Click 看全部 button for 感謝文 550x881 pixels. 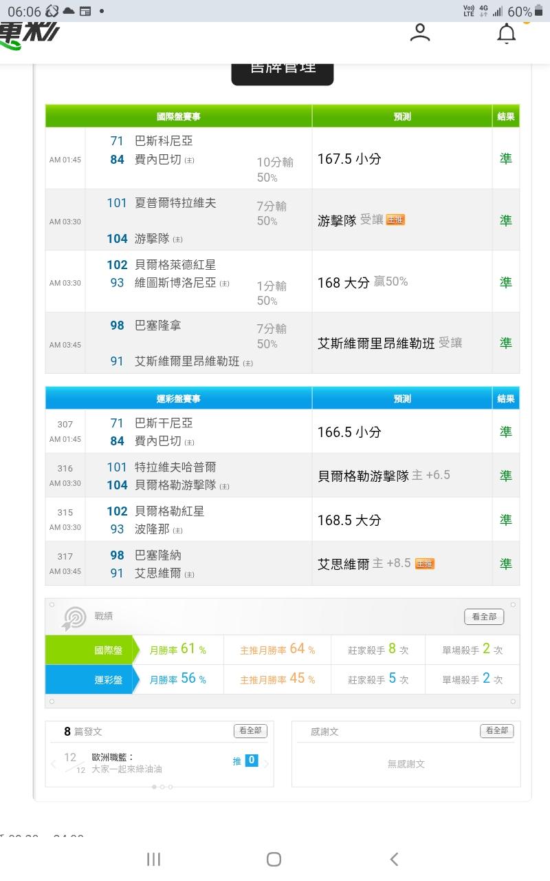coord(496,731)
